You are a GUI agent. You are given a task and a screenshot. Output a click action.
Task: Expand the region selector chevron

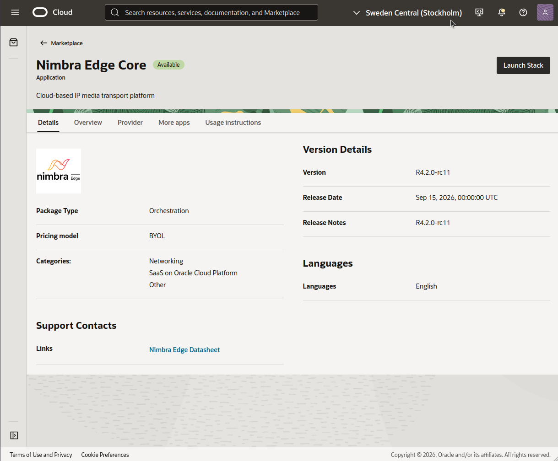coord(357,13)
